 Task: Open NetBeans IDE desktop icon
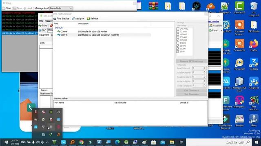tap(239, 84)
